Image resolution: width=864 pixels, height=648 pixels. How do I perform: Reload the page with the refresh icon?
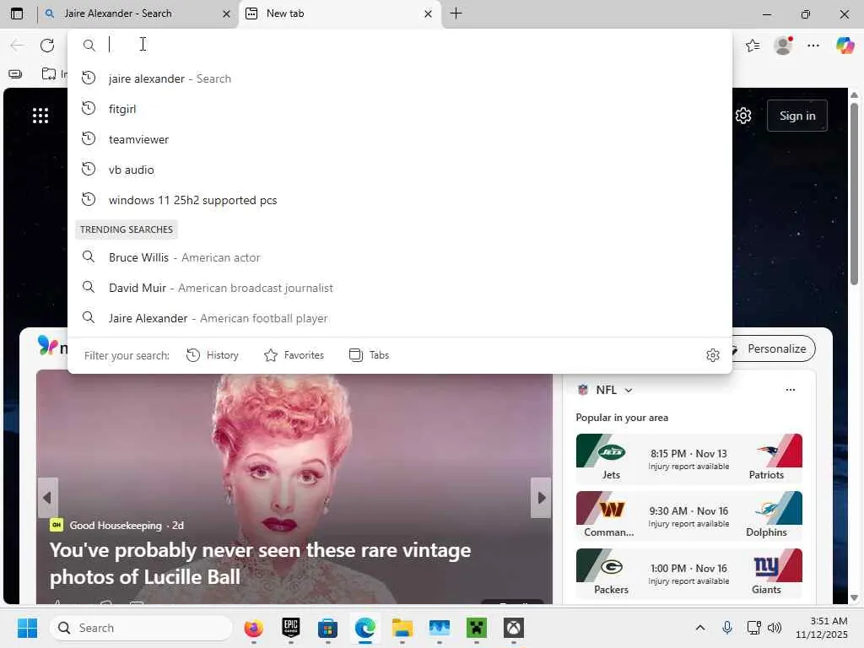(47, 46)
